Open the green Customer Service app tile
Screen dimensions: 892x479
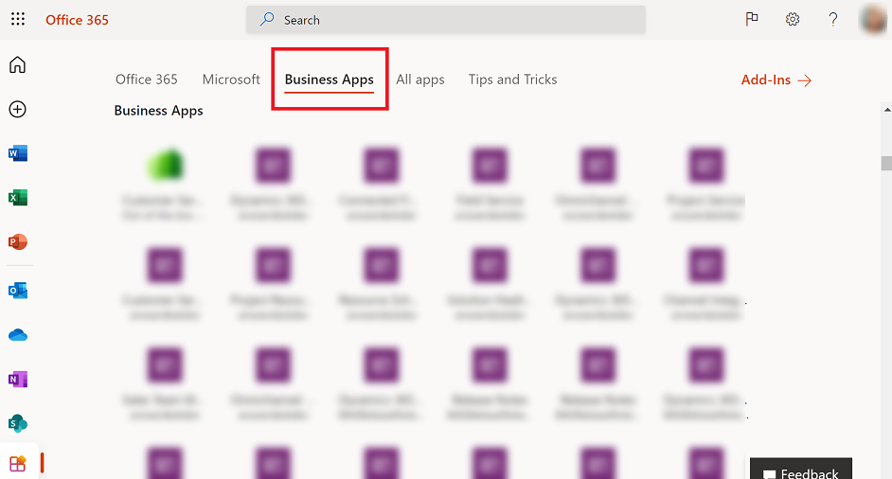(x=165, y=184)
